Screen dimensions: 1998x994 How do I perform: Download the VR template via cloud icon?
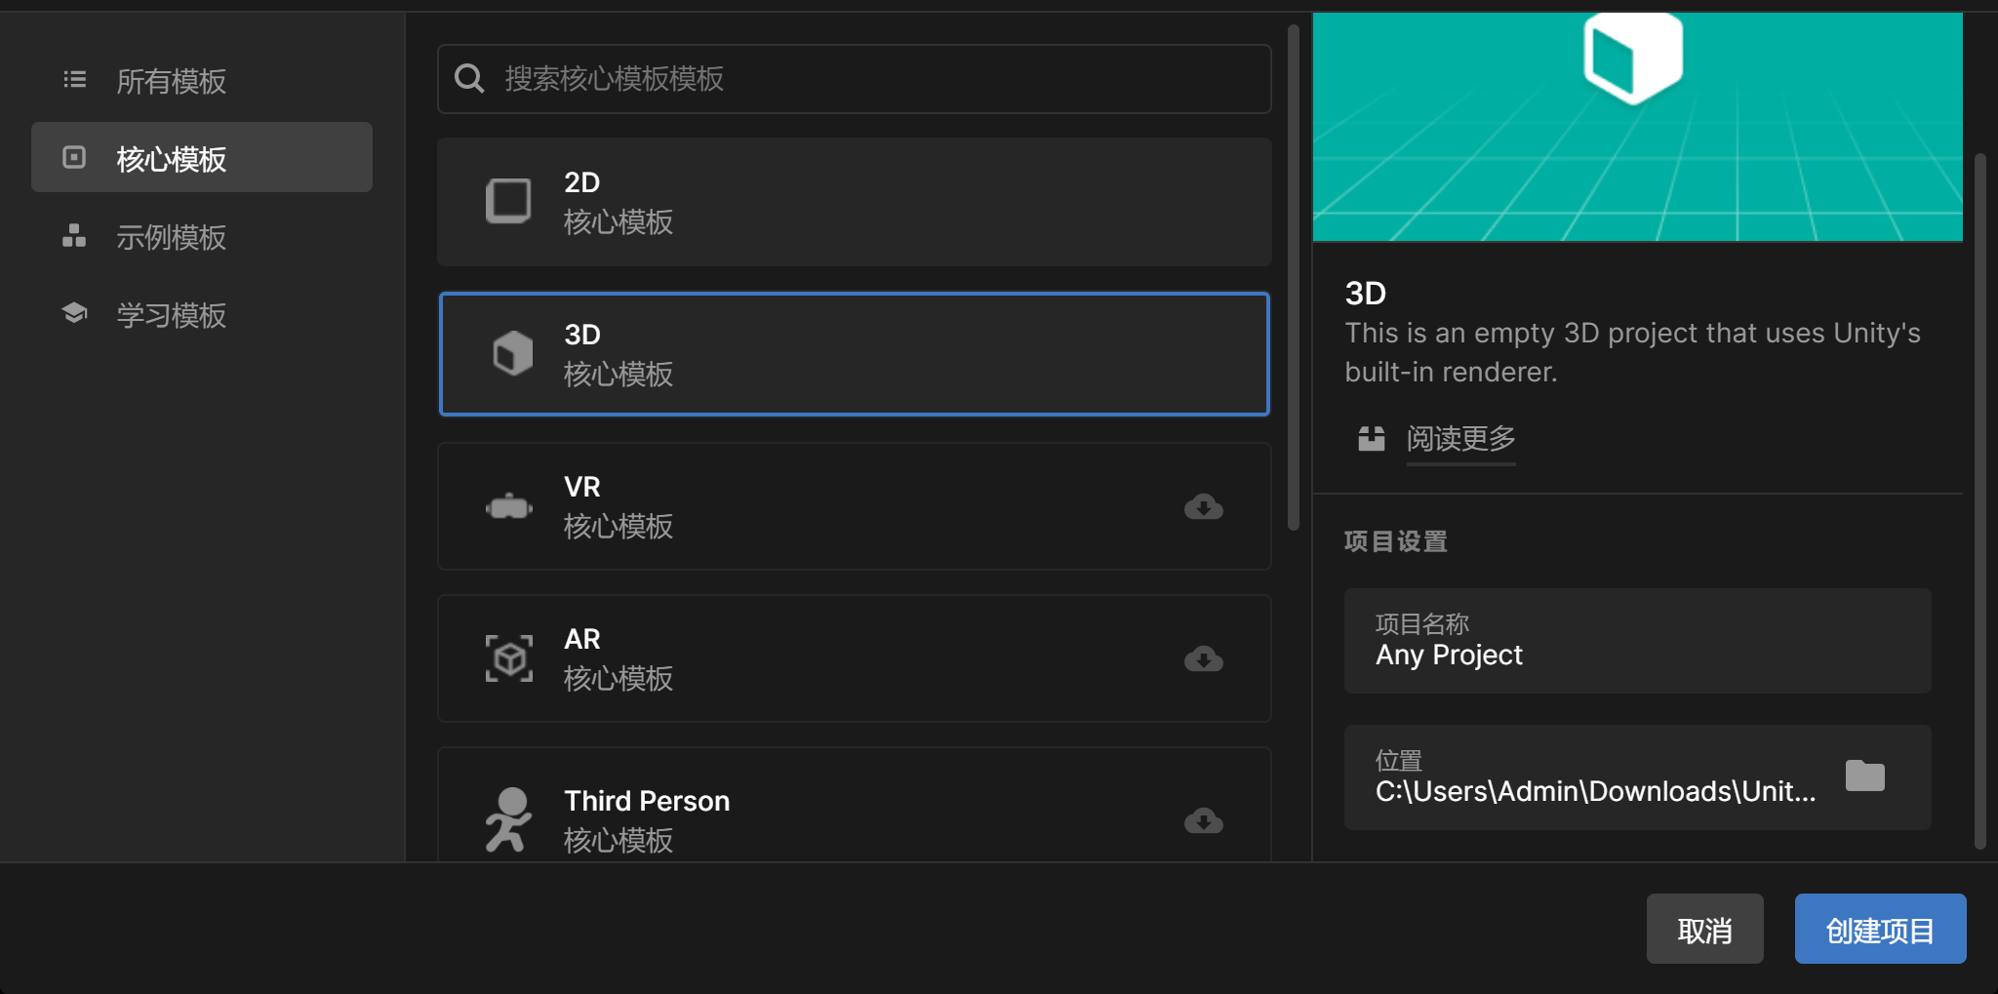pos(1204,506)
